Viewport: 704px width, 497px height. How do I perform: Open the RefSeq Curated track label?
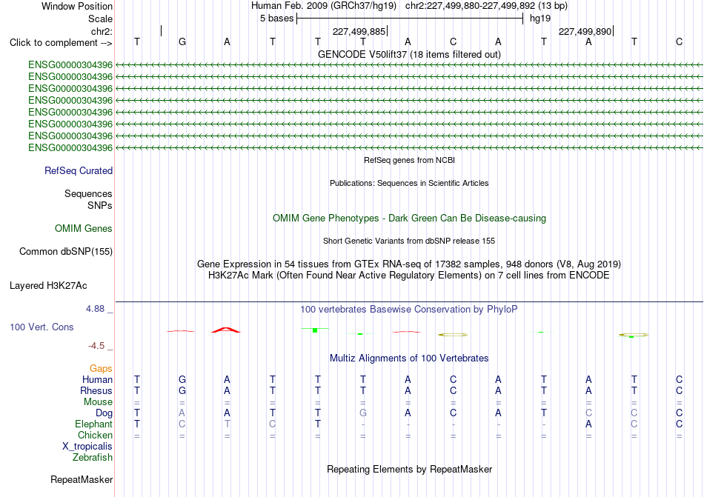pos(79,171)
